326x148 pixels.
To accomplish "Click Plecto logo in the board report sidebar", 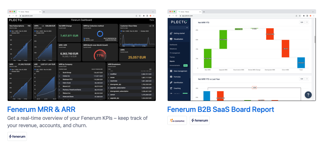I will 179,22.
